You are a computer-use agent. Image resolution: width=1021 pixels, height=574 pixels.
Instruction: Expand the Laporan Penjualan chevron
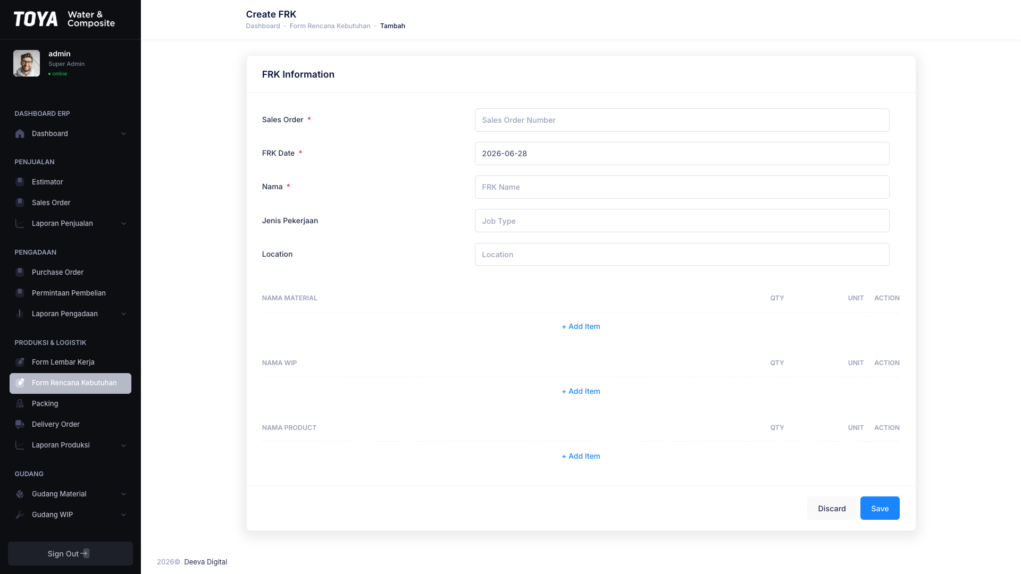(x=123, y=223)
